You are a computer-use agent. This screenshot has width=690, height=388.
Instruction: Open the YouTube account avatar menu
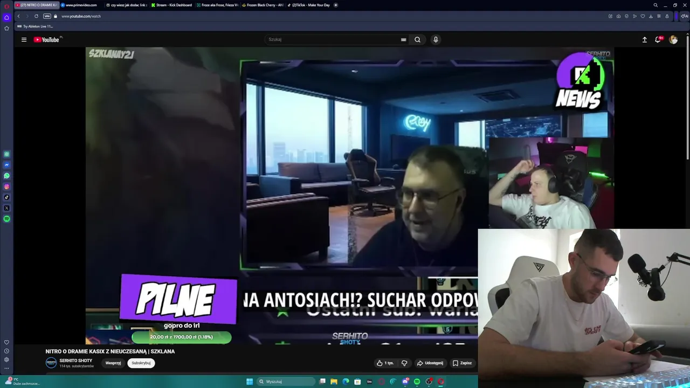(x=673, y=39)
